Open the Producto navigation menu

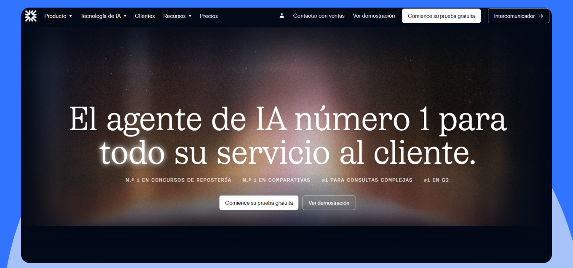55,16
